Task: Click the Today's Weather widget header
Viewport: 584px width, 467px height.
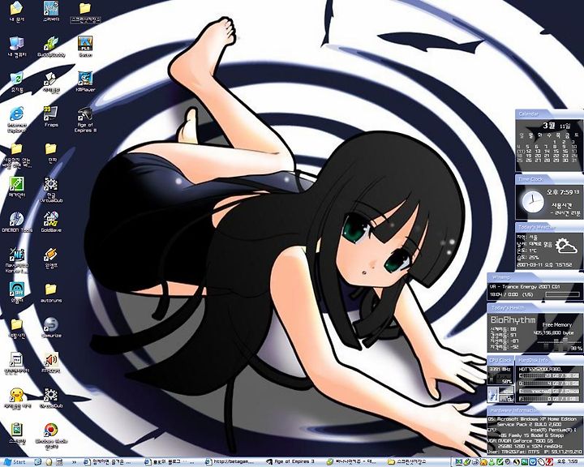Action: [x=549, y=227]
